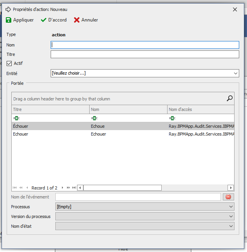Click the grid horizontal scrollbar thumb
Screen dimensions: 247x252
[x=122, y=188]
